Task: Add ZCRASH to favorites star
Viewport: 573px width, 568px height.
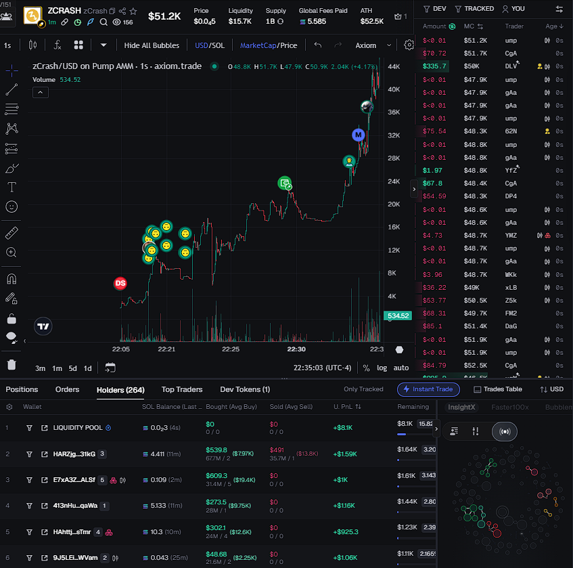Action: (x=133, y=12)
